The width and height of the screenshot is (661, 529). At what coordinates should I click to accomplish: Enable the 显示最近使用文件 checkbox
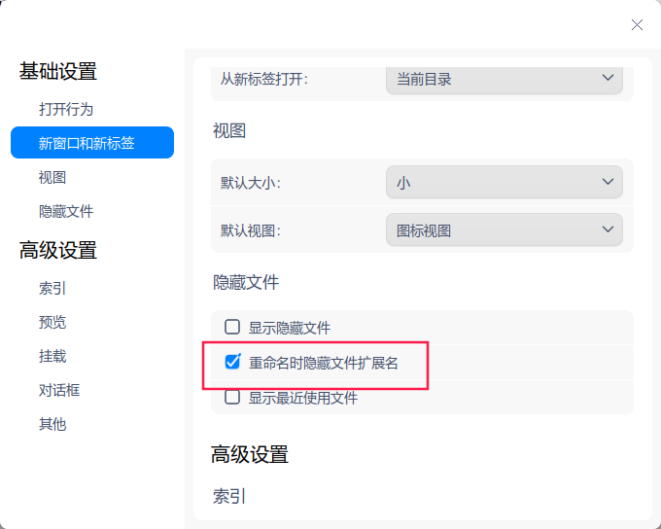(x=232, y=397)
